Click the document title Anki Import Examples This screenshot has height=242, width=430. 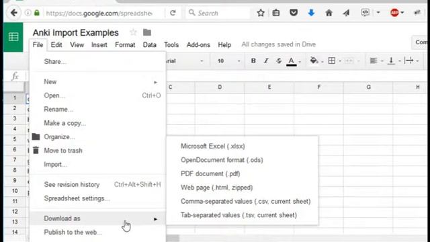[76, 32]
